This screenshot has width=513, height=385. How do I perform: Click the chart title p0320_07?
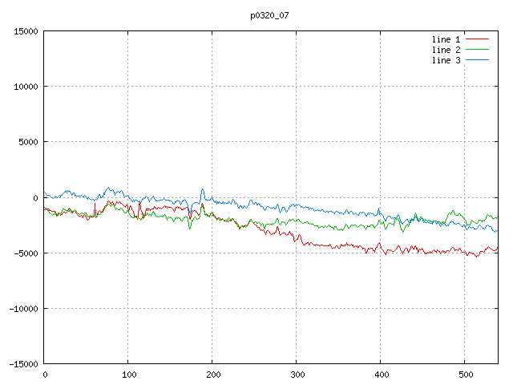pyautogui.click(x=269, y=16)
